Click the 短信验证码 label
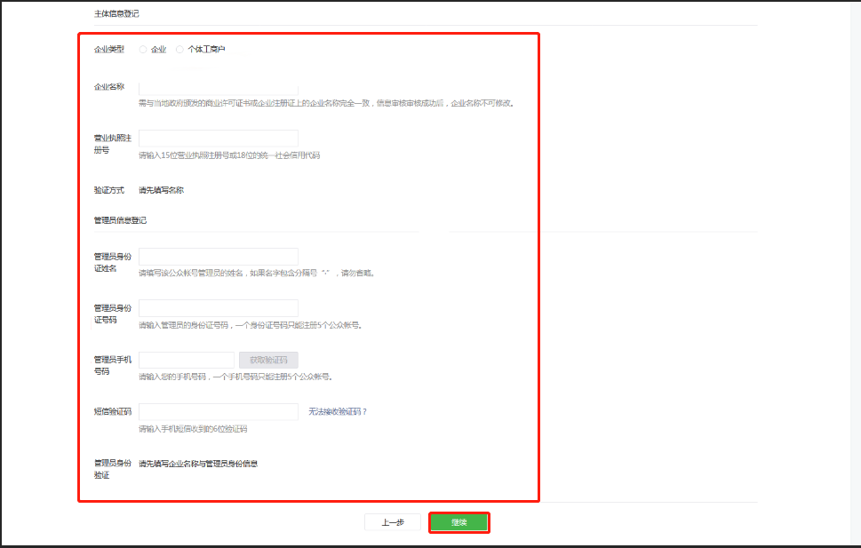861x548 pixels. click(113, 412)
